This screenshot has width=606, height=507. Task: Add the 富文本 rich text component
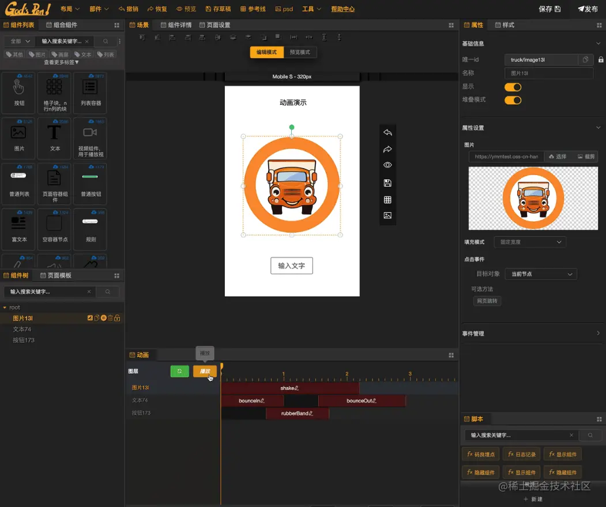19,229
